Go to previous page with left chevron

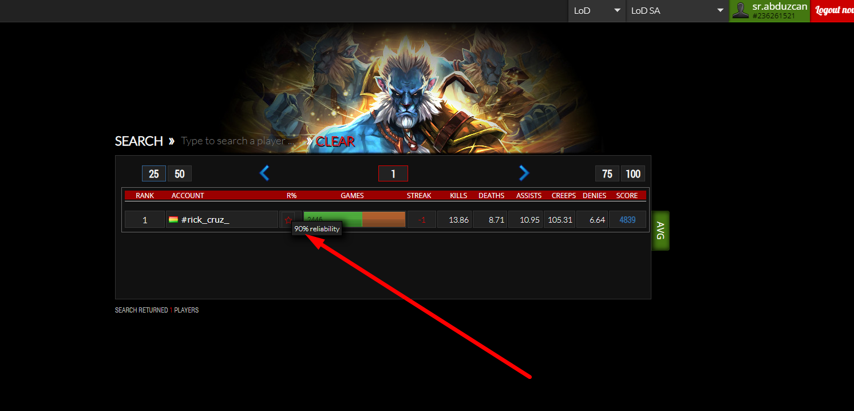click(264, 173)
